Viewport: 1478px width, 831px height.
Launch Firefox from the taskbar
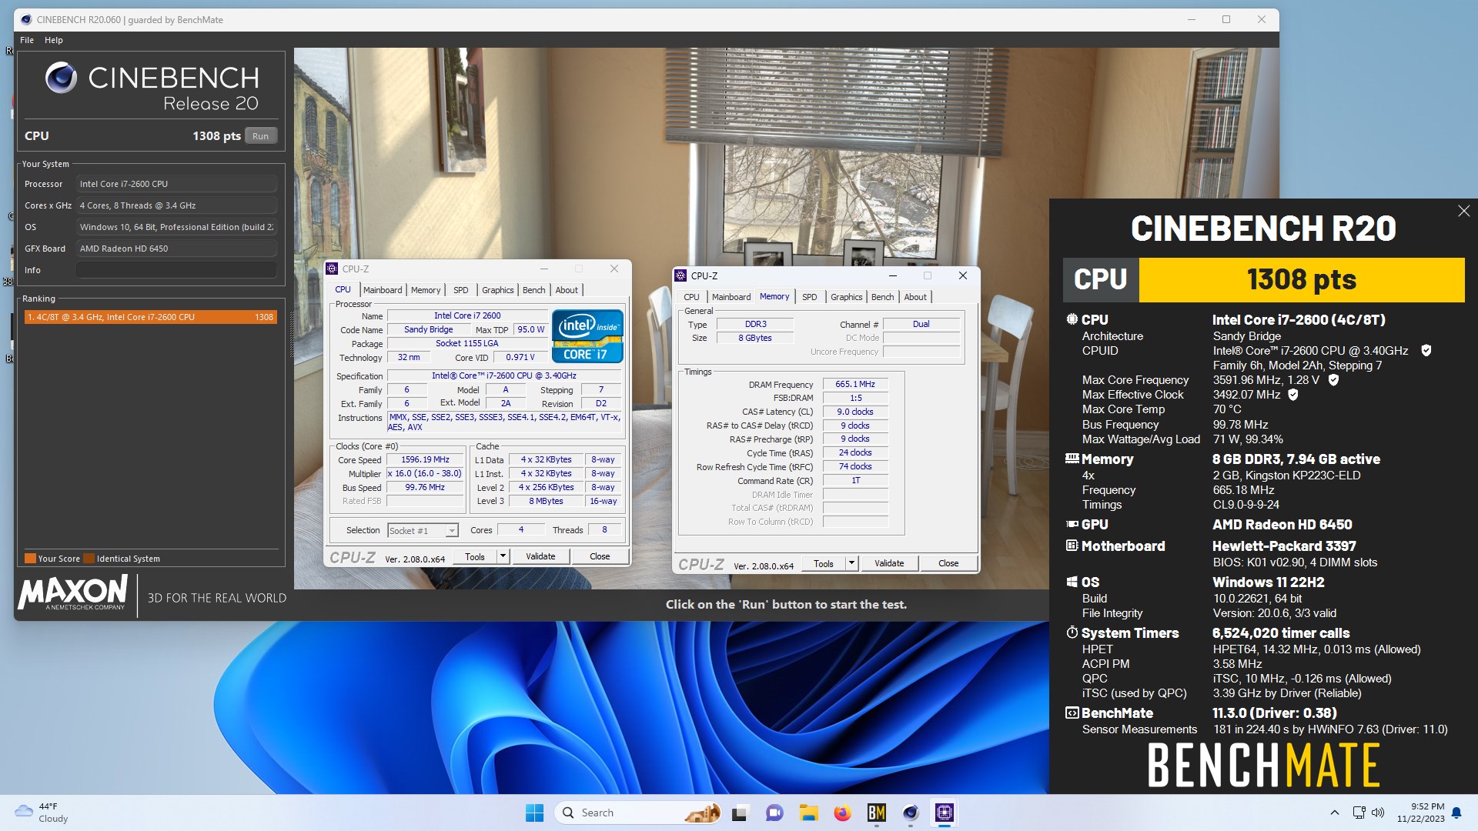pos(842,813)
